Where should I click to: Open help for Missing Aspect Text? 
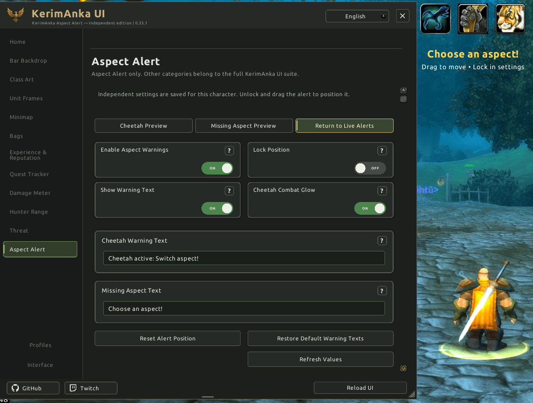tap(382, 291)
